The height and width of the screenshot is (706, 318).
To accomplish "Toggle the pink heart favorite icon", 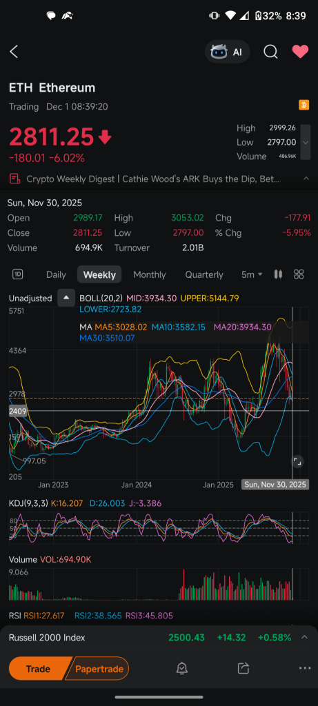I will (x=300, y=52).
